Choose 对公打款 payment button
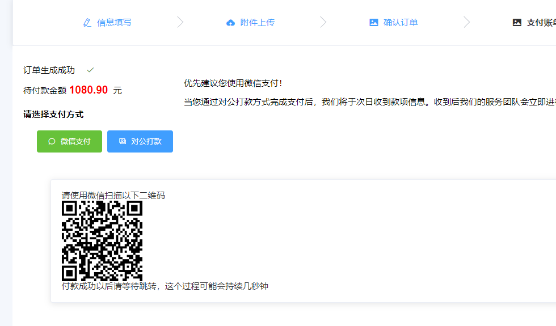 tap(140, 141)
